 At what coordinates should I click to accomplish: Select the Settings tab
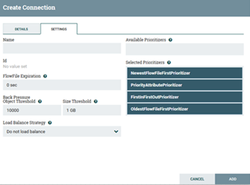point(58,29)
